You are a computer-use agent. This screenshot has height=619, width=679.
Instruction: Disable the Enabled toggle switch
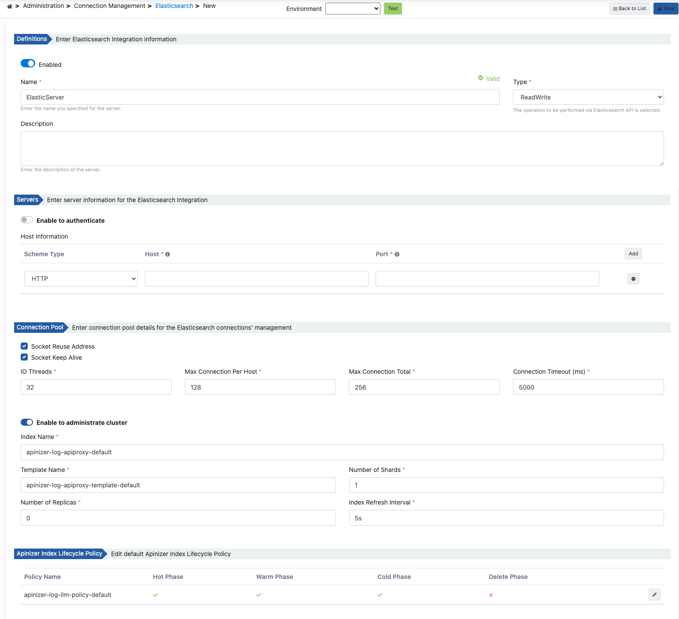[x=28, y=63]
